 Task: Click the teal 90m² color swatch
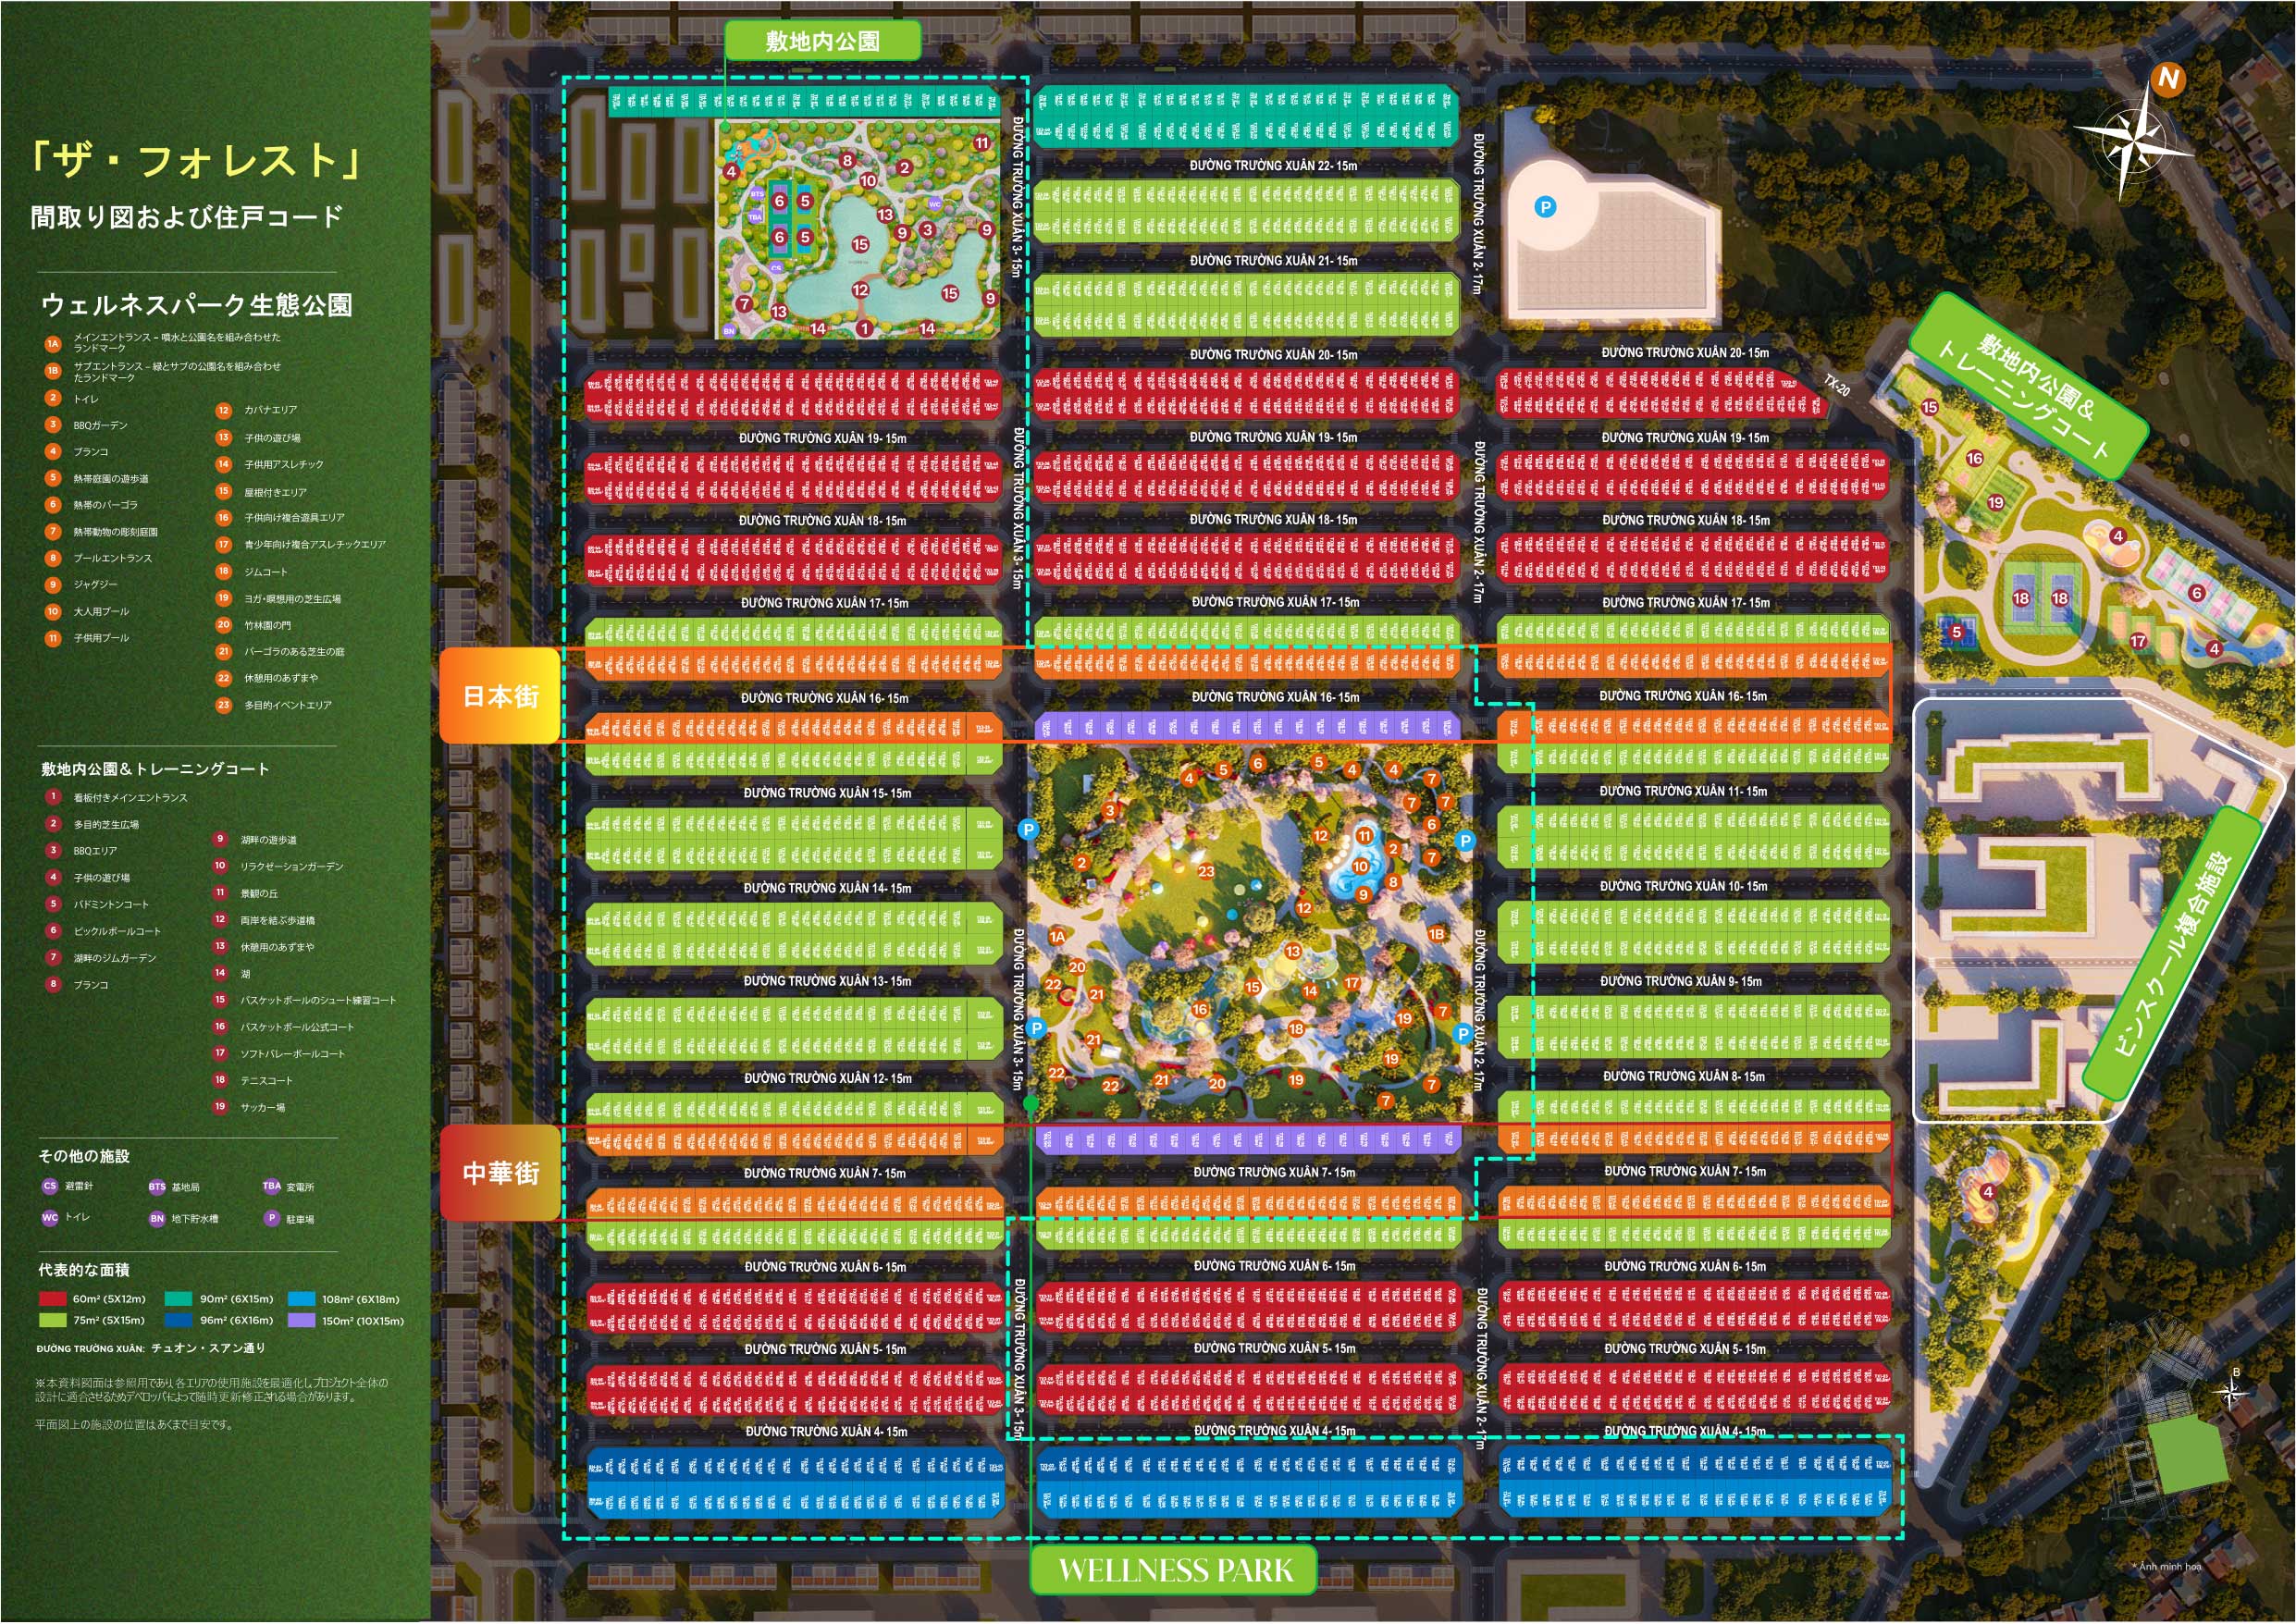click(x=178, y=1299)
